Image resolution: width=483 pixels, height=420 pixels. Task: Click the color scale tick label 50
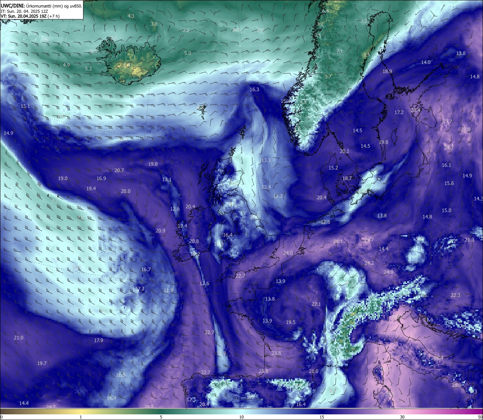pyautogui.click(x=480, y=417)
